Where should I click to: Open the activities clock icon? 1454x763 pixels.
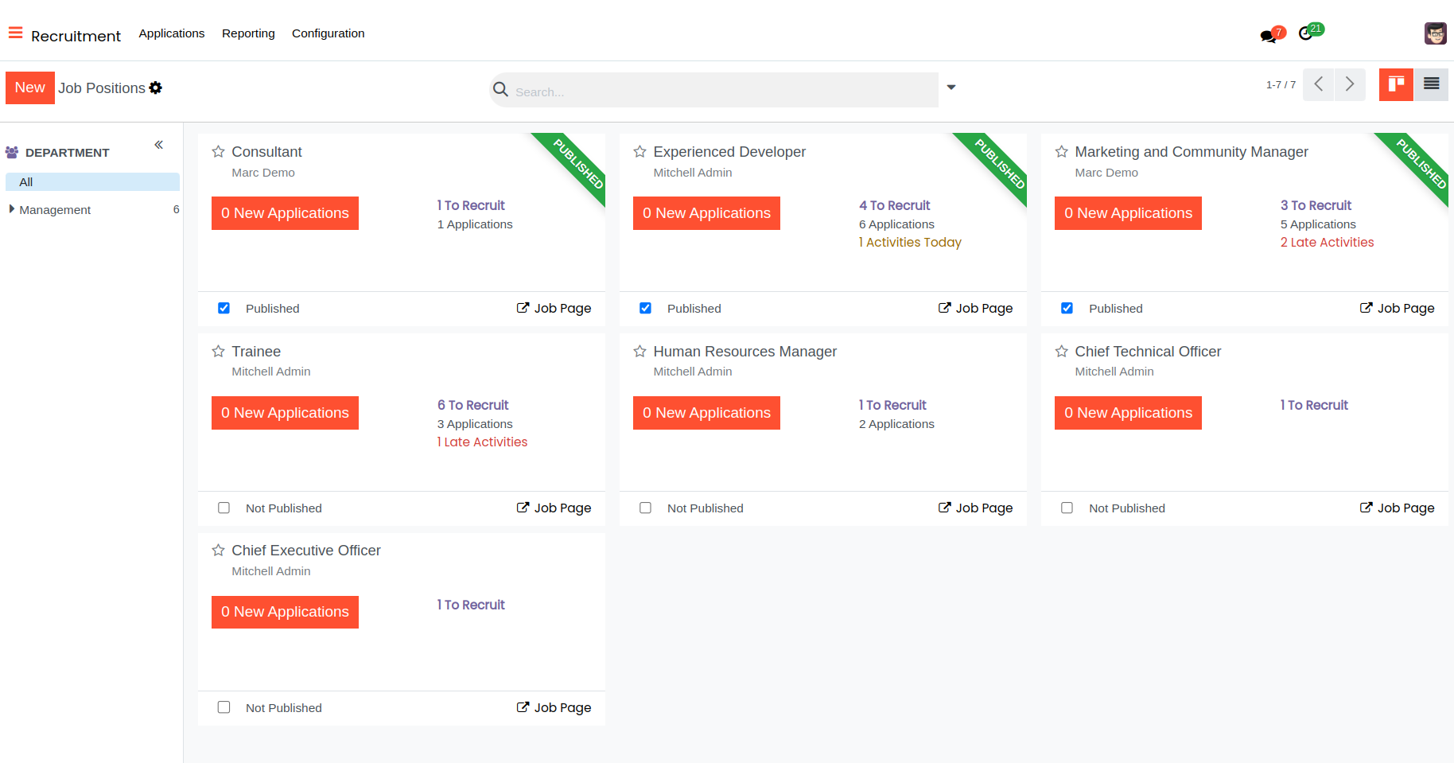coord(1305,33)
